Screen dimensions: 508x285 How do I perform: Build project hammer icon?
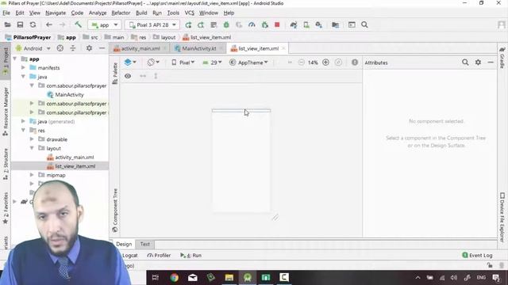point(78,25)
